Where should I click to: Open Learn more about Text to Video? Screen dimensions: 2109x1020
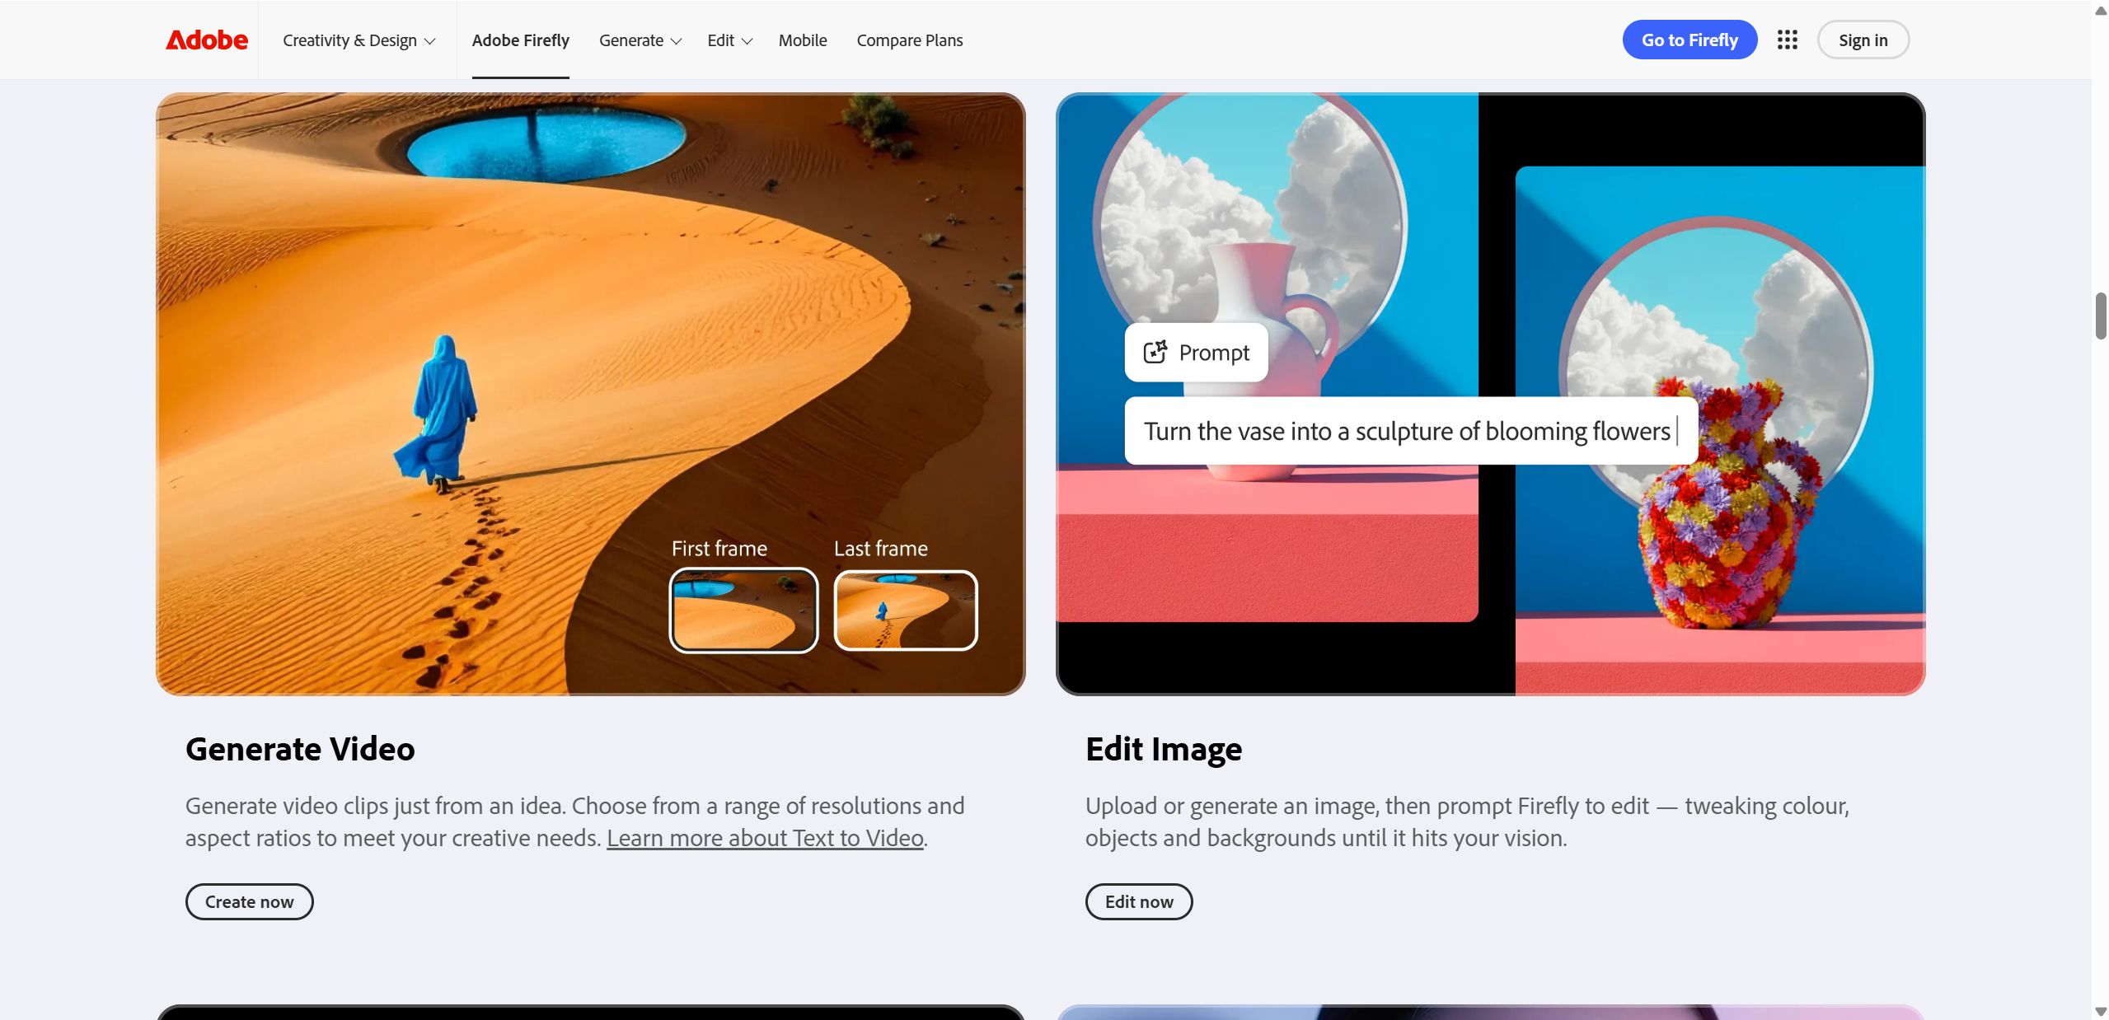tap(764, 838)
